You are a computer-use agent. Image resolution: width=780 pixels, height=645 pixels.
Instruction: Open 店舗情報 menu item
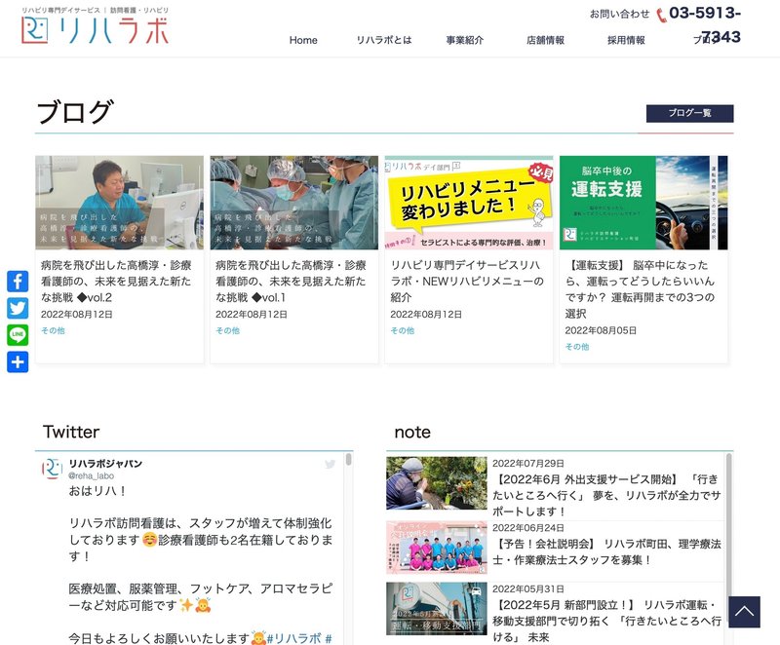545,40
